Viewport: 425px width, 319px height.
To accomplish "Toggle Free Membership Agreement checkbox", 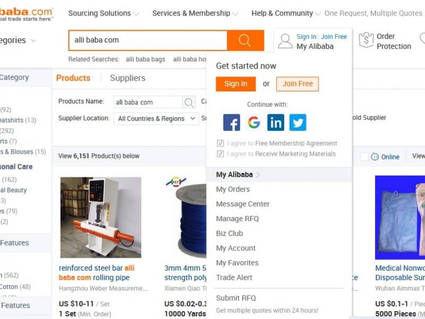I will [220, 143].
